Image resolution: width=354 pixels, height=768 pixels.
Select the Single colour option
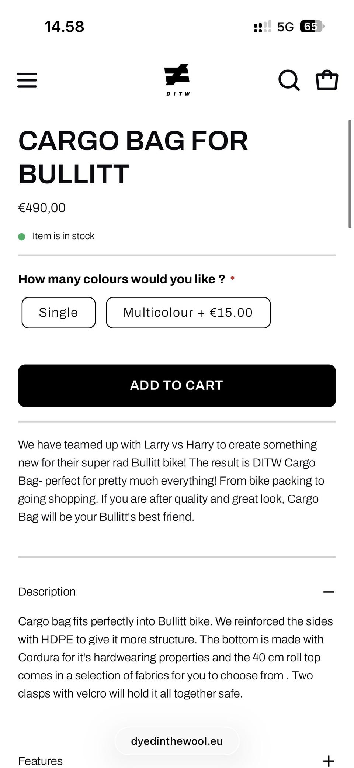click(x=59, y=313)
